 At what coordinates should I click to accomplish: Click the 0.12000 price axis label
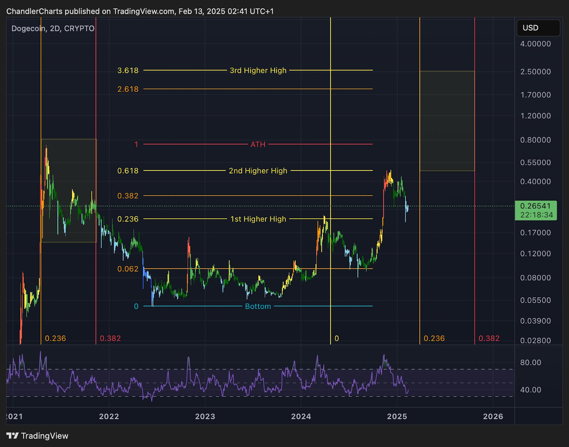536,254
